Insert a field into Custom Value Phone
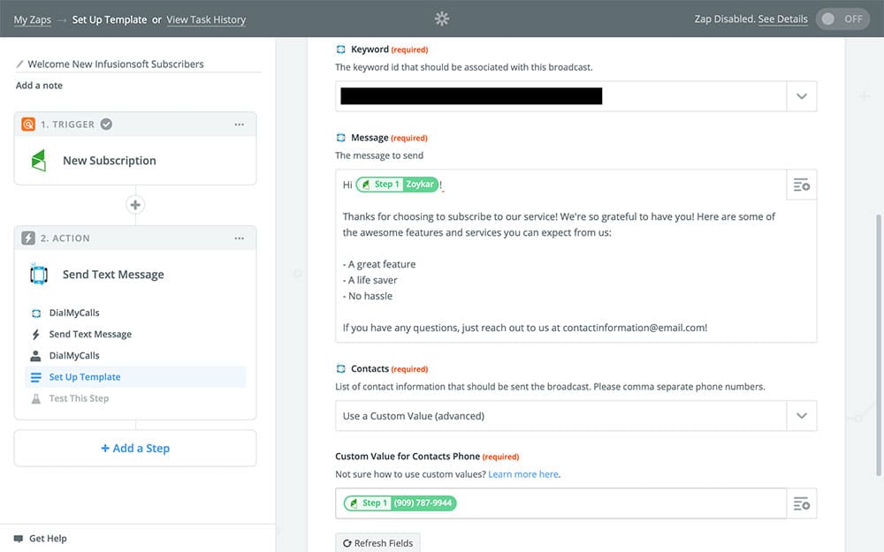The height and width of the screenshot is (552, 884). (x=801, y=503)
